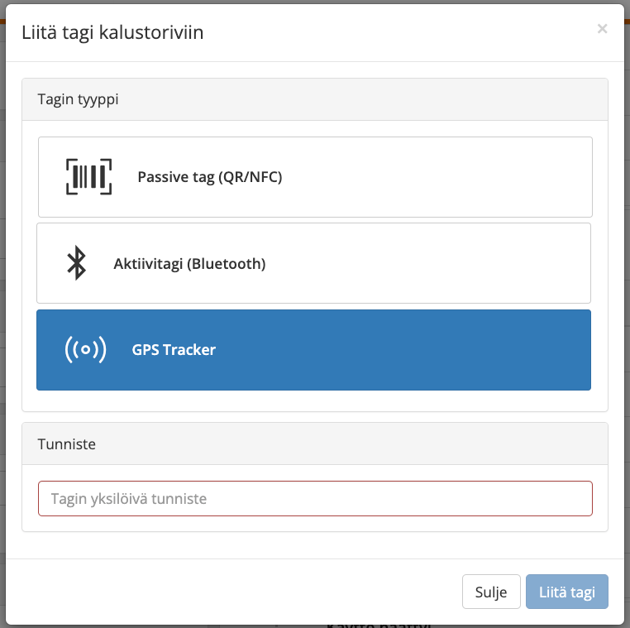
Task: Click the word "Tracker" in the blue option
Action: [x=189, y=350]
